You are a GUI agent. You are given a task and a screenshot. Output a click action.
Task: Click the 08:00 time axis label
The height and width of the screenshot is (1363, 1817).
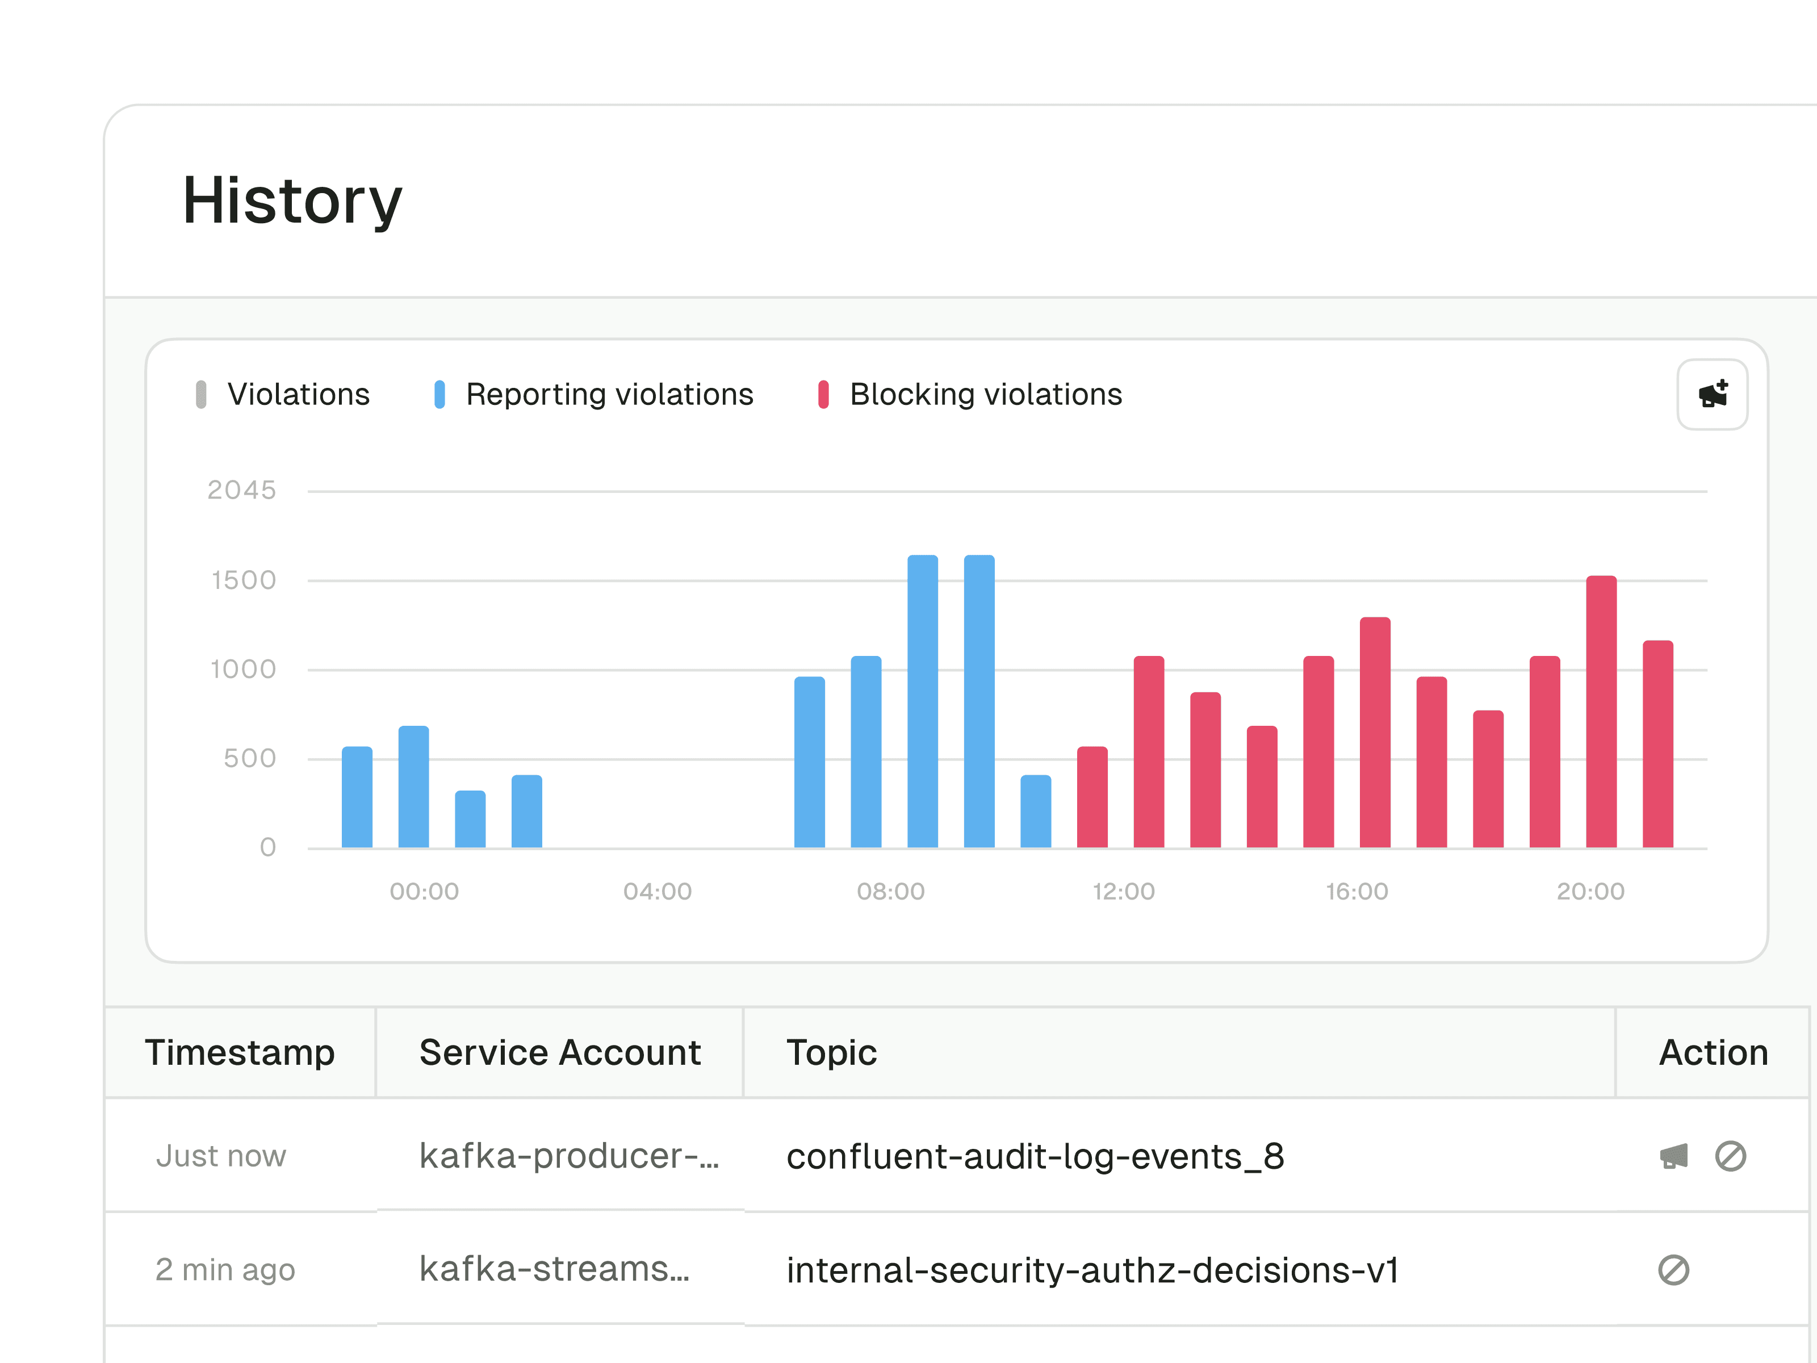tap(890, 892)
